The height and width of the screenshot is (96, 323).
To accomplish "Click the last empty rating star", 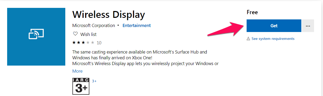I will [92, 42].
